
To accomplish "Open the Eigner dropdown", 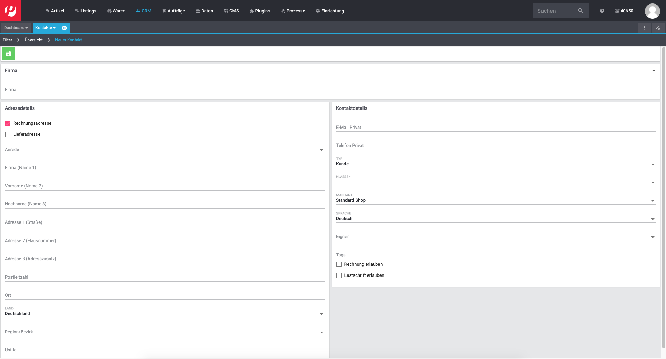I will point(496,237).
